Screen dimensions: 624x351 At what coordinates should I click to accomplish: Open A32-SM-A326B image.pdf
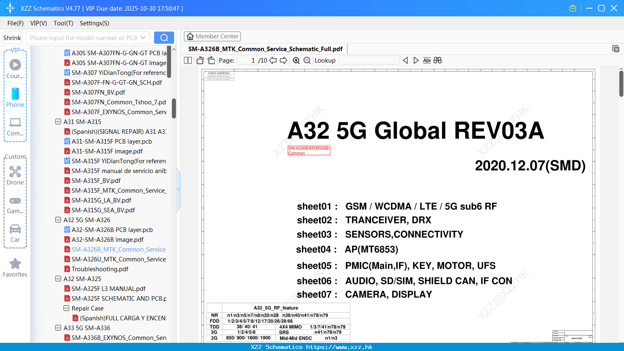point(104,239)
